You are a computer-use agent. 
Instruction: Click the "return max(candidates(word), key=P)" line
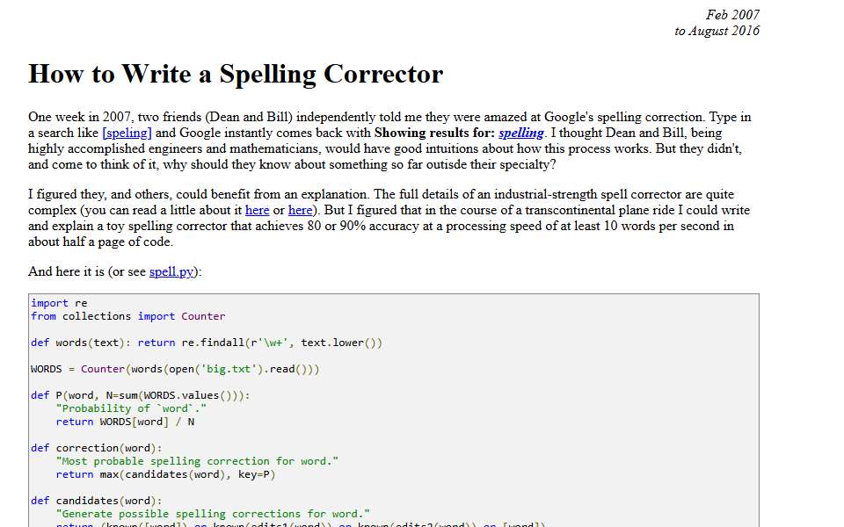coord(165,474)
